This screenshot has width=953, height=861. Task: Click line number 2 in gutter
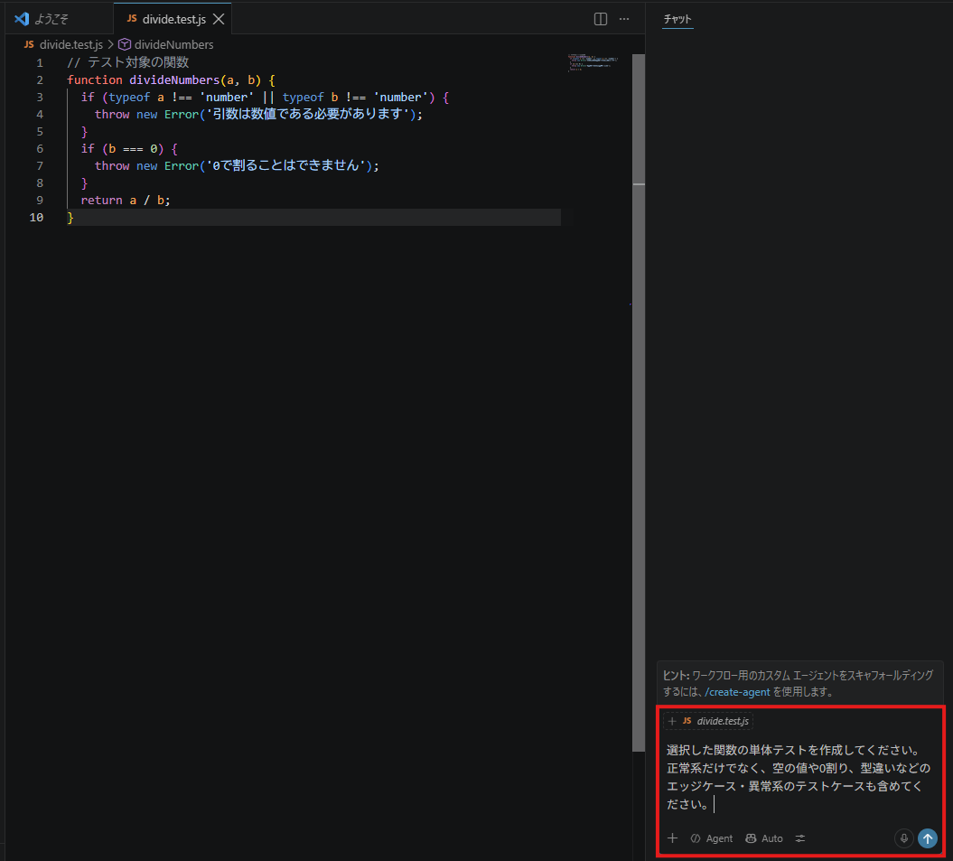point(40,80)
